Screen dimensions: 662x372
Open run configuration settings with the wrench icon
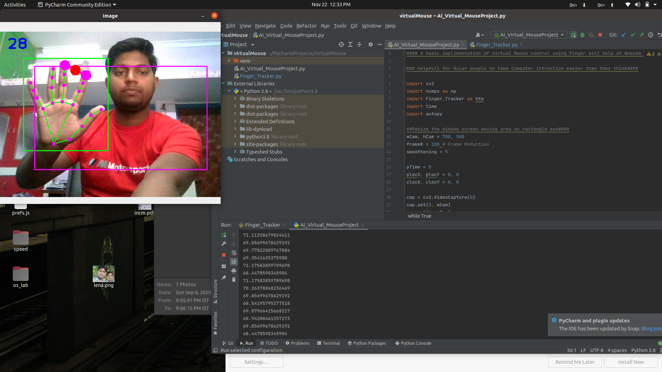coord(224,244)
